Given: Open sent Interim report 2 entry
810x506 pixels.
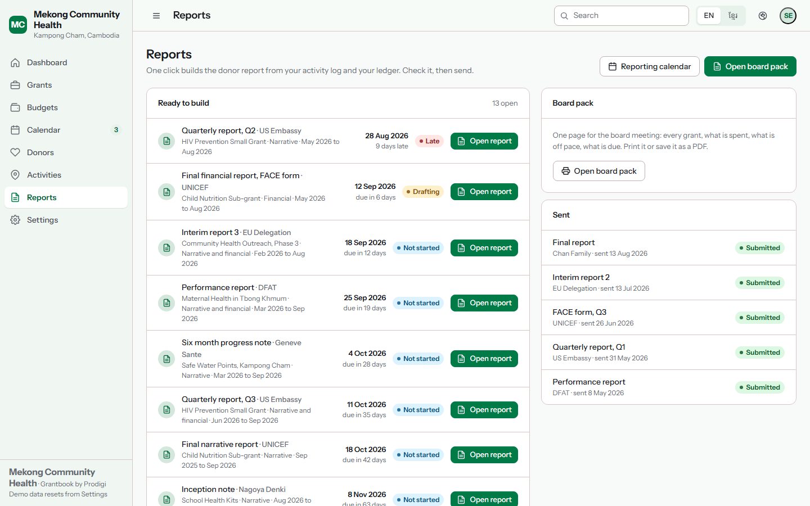Looking at the screenshot, I should [669, 283].
